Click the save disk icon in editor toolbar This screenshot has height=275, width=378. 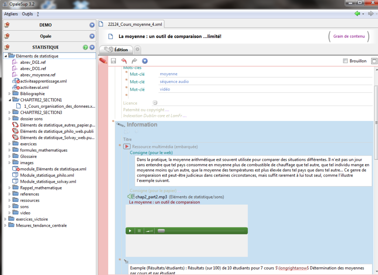click(x=114, y=61)
